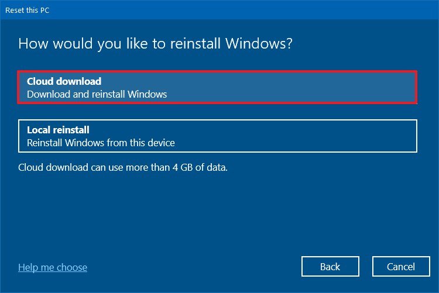Viewport: 439px width, 293px height.
Task: Pick the red-outlined reinstall option
Action: pyautogui.click(x=217, y=88)
